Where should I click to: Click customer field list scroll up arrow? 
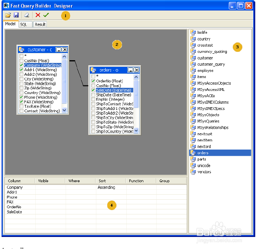(64, 57)
